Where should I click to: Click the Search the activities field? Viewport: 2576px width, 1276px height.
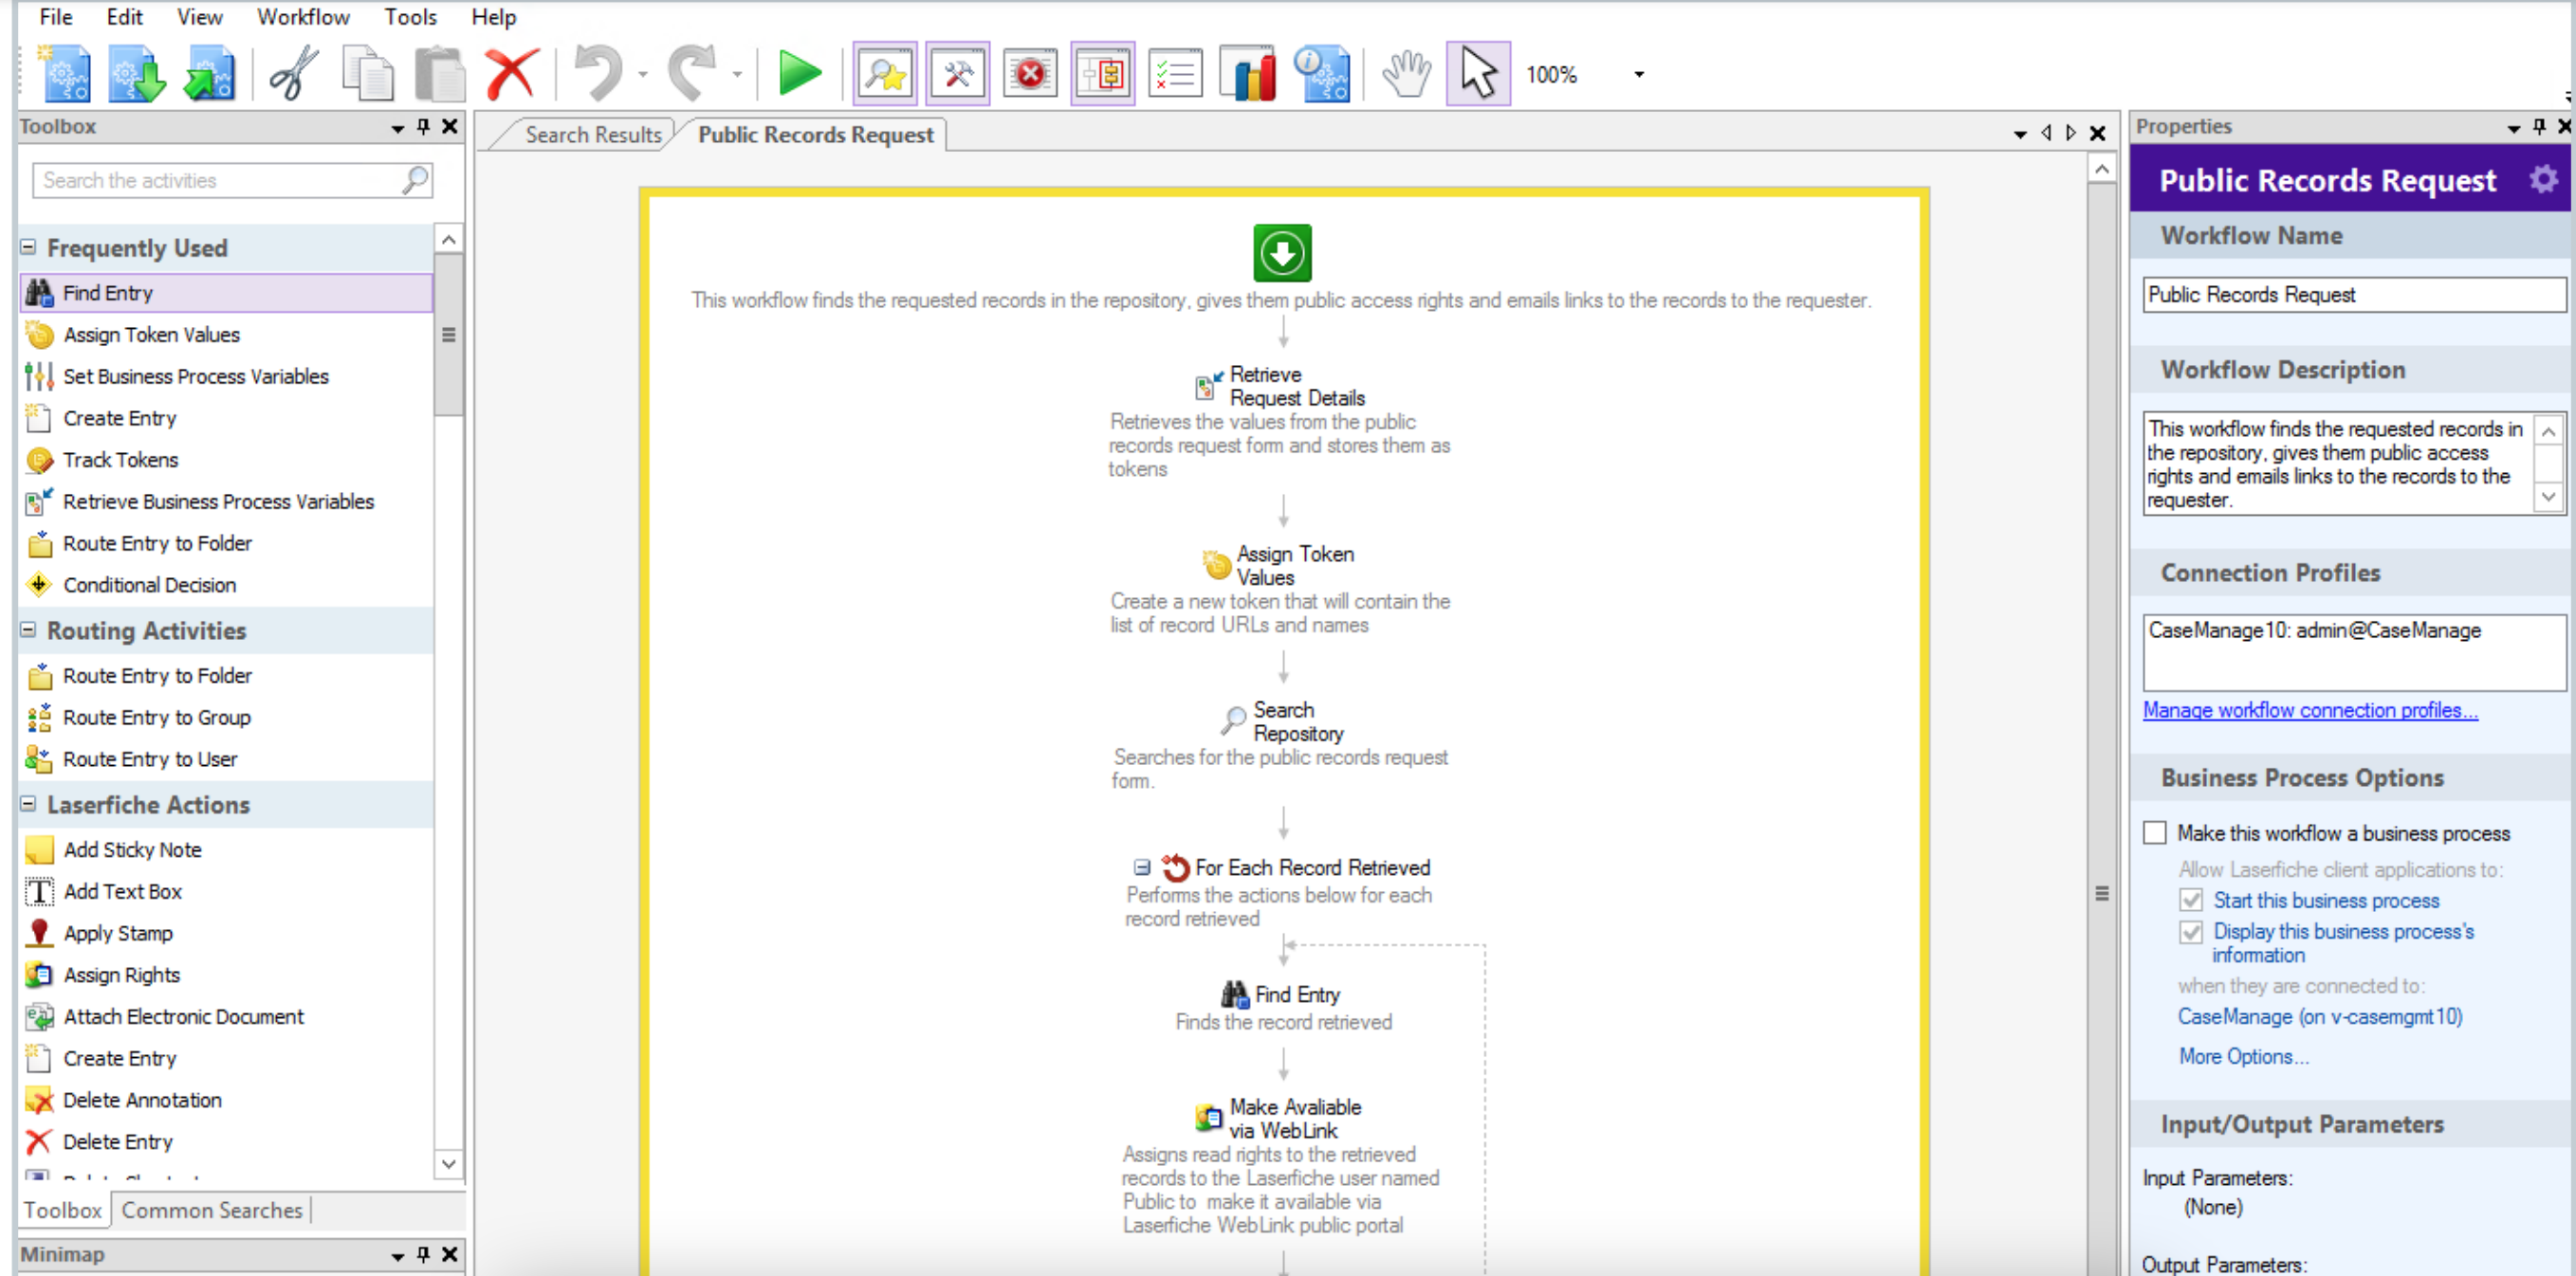coord(220,181)
